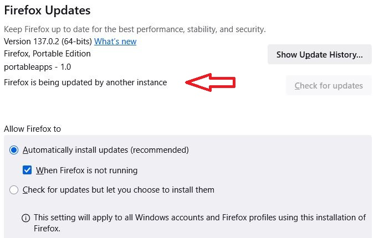Choose the unselected manual-install radio circle
This screenshot has height=238, width=374.
pos(14,190)
